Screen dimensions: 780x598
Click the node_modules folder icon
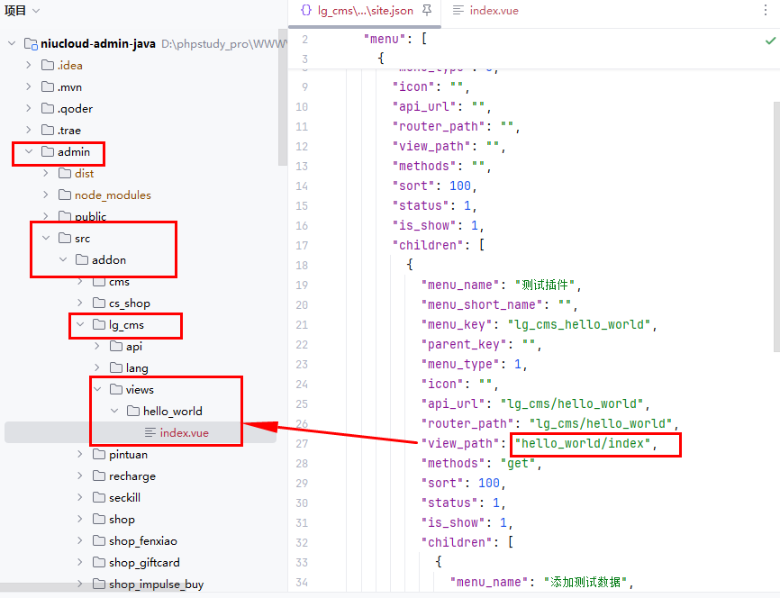[x=65, y=195]
